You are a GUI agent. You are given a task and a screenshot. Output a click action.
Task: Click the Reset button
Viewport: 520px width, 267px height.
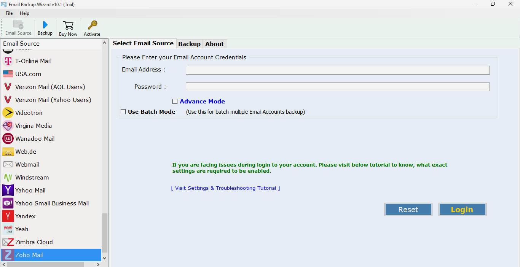pos(408,210)
